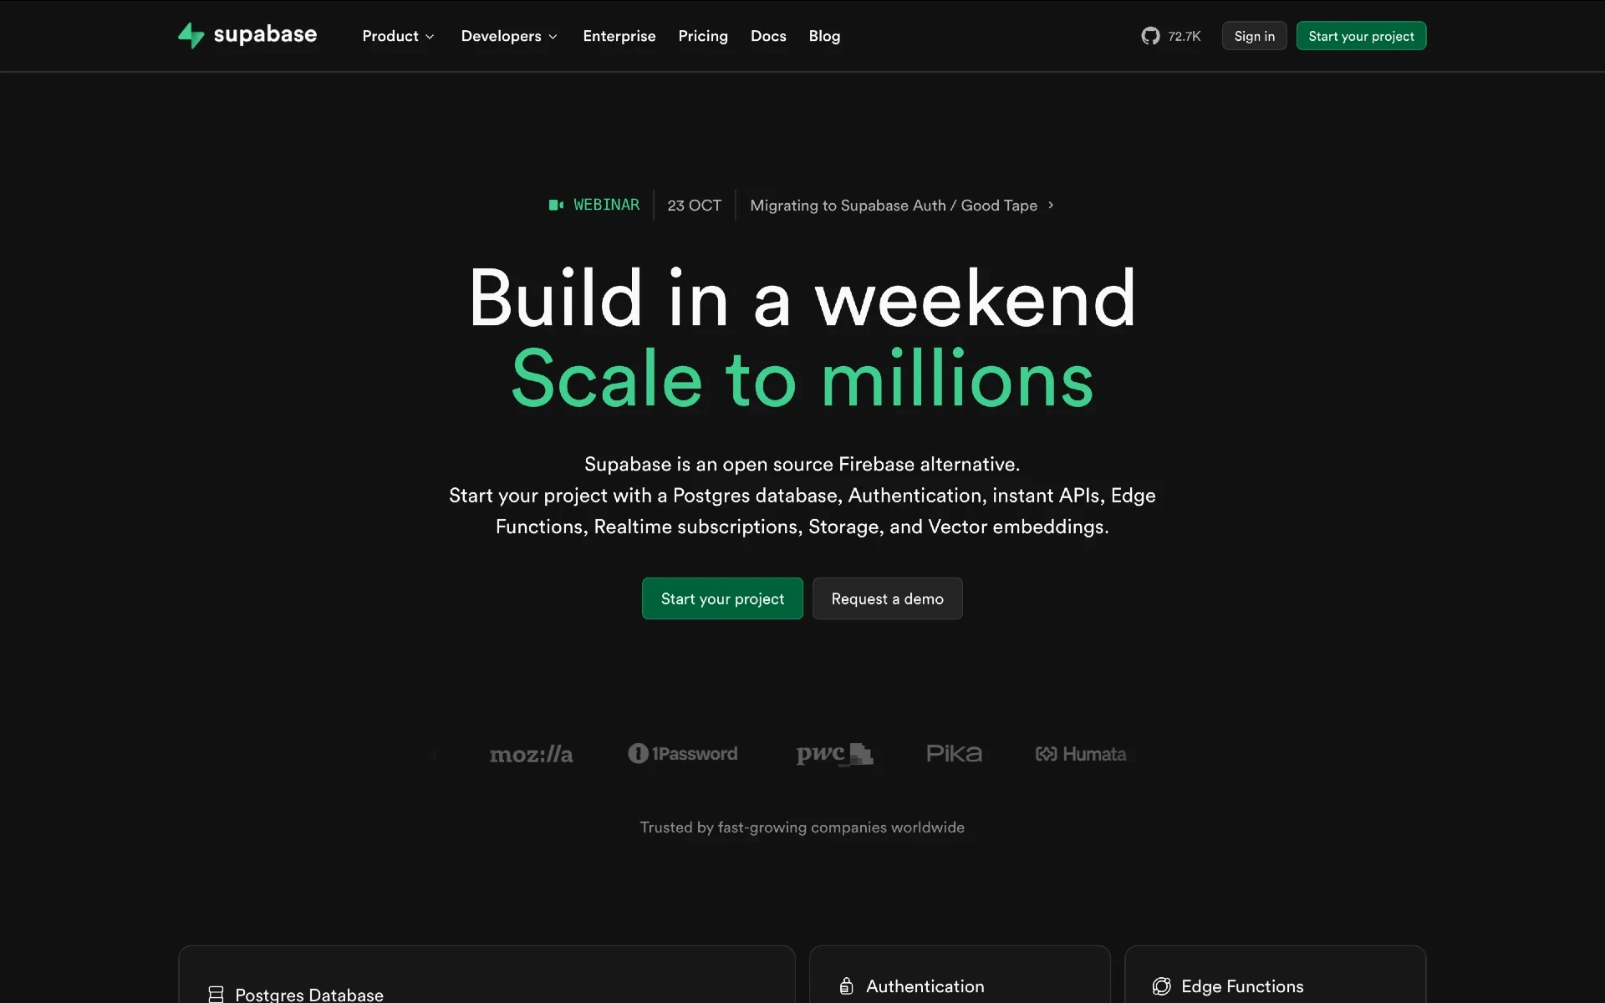The width and height of the screenshot is (1605, 1003).
Task: Open the Pricing navigation item
Action: click(702, 36)
